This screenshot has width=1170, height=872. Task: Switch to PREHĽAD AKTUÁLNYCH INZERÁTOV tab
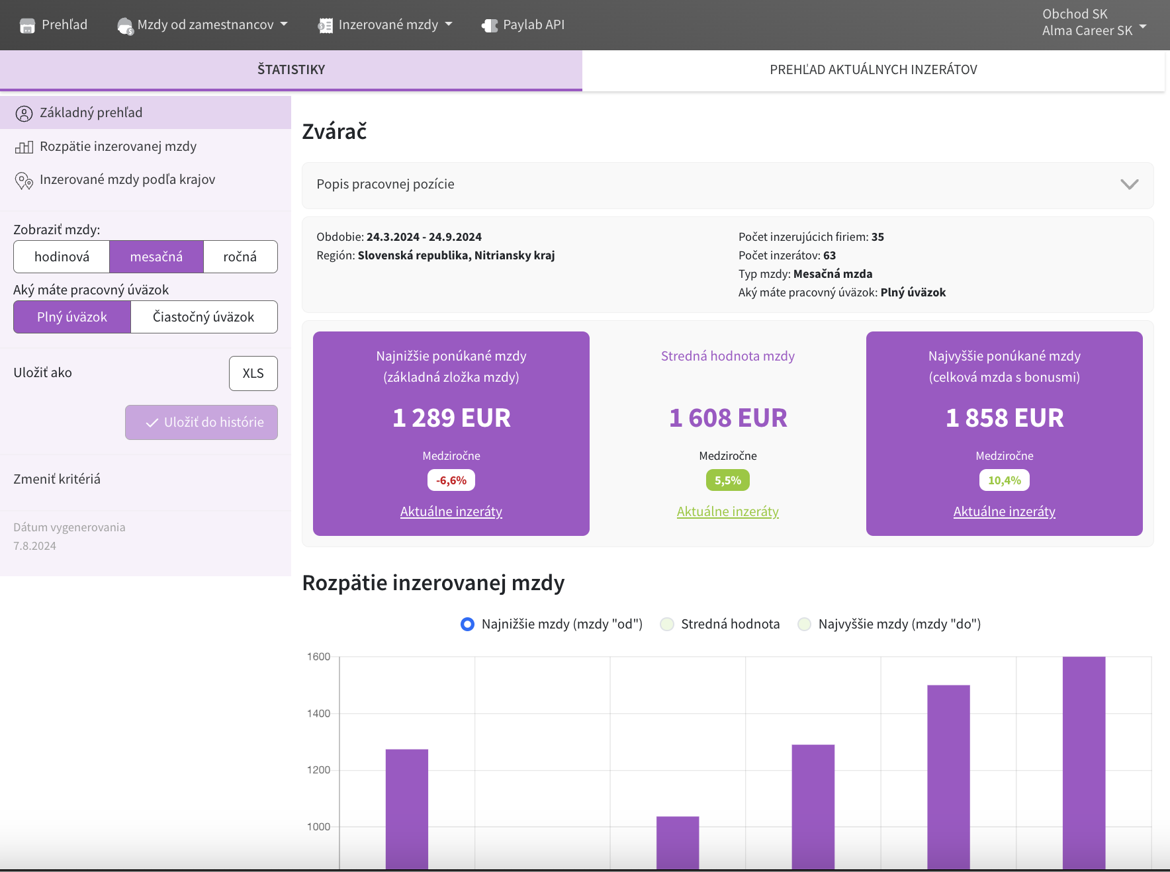click(x=874, y=70)
